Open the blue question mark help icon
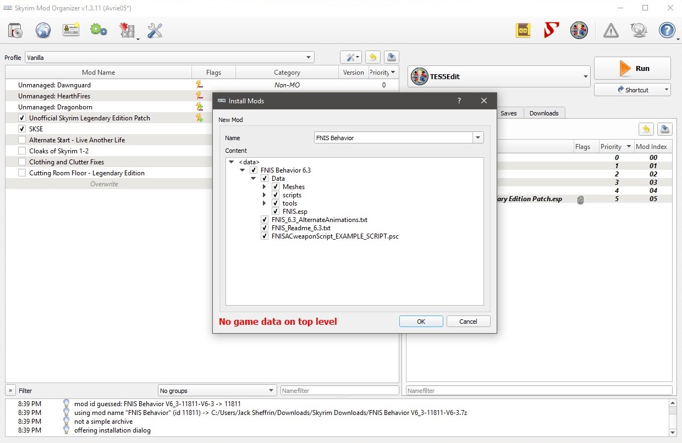Image resolution: width=682 pixels, height=443 pixels. pos(667,31)
